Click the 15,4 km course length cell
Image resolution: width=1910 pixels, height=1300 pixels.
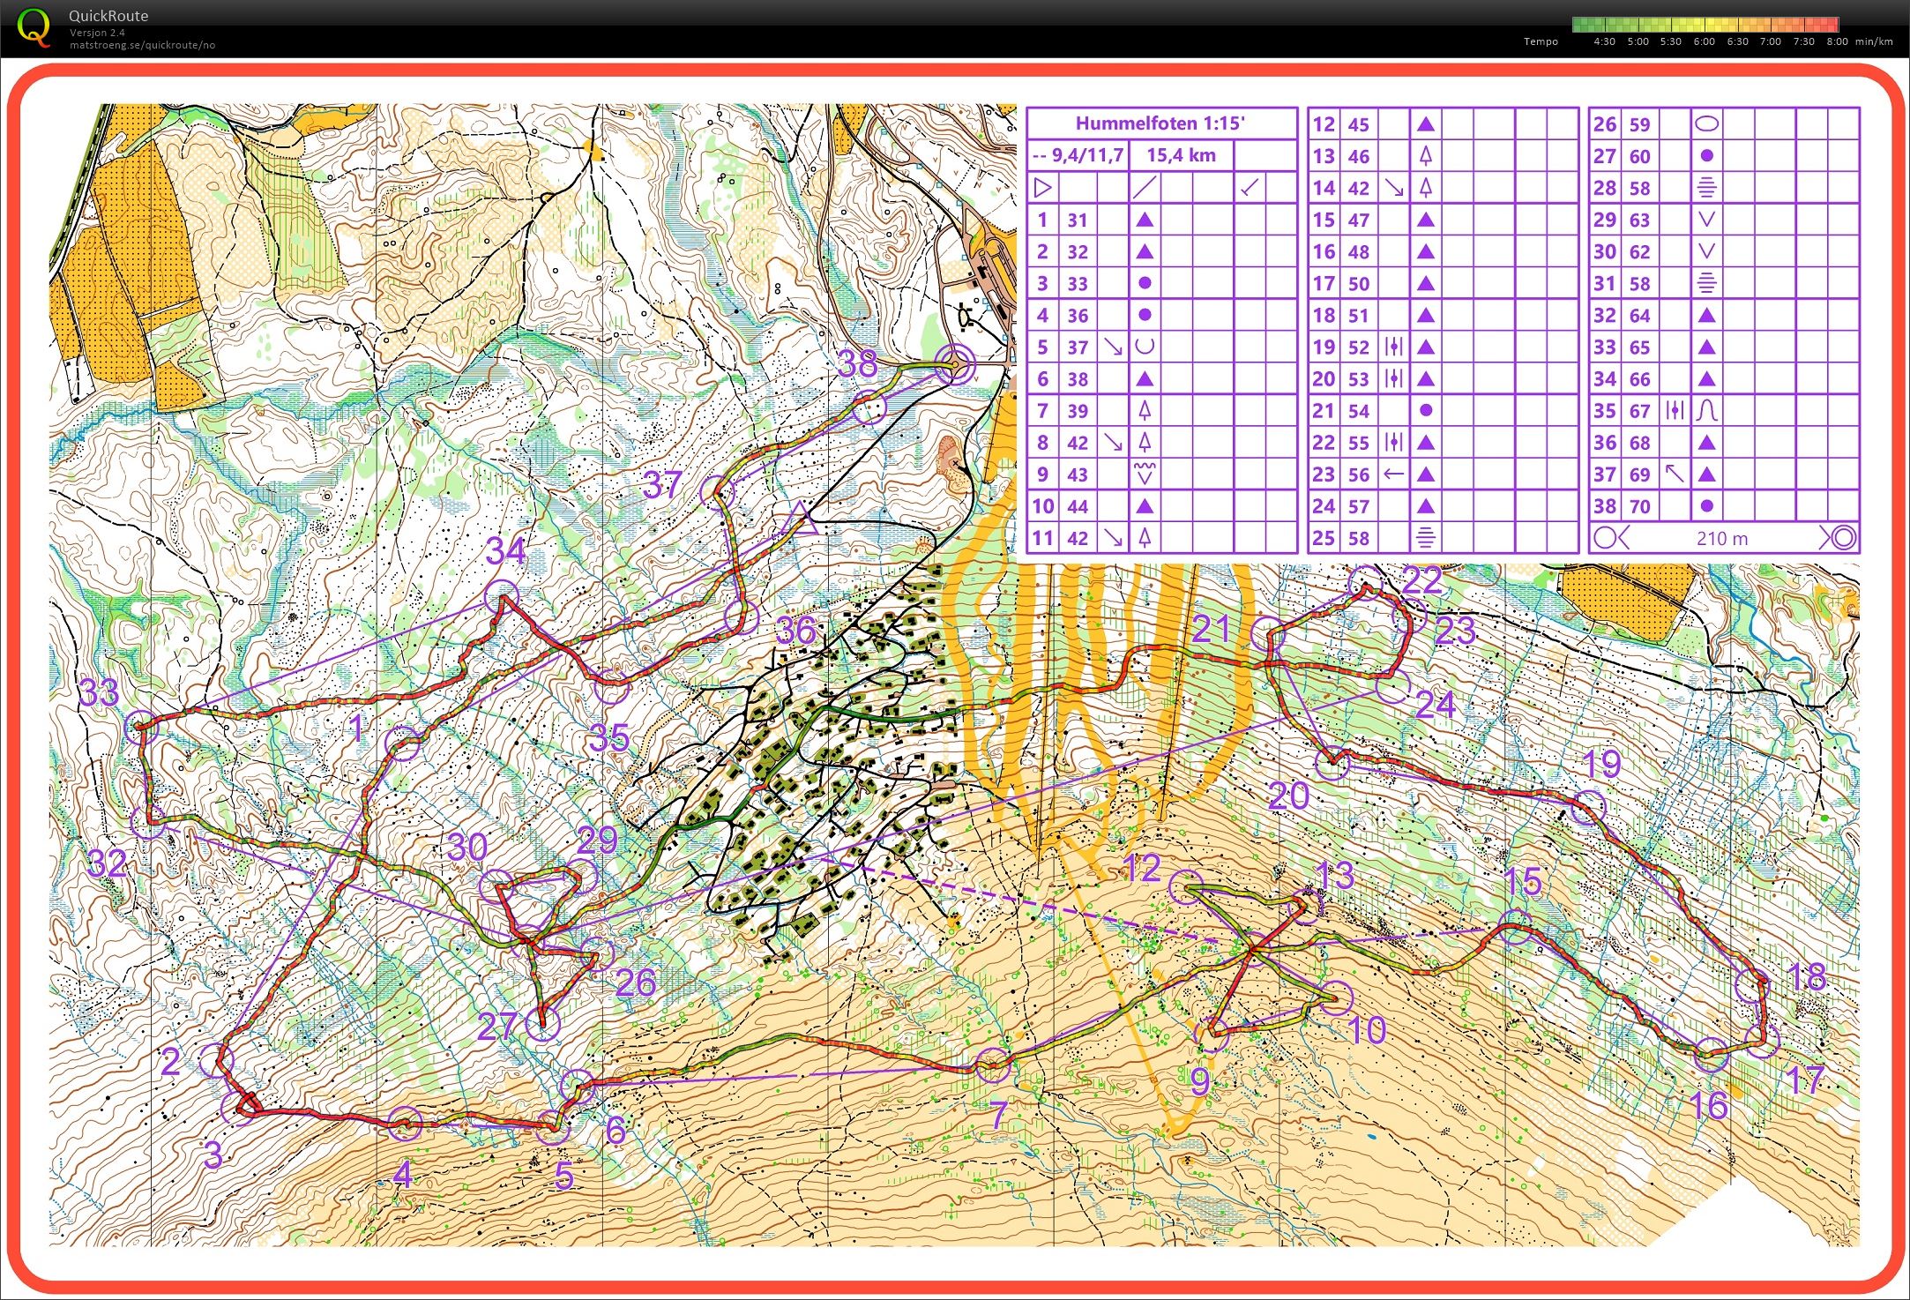click(1181, 155)
